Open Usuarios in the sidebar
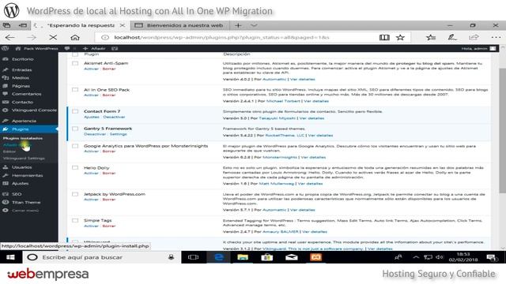Screen dimensions: 506x284 pos(21,167)
